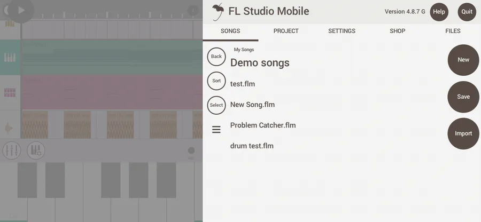Select the pink drum pad track icon
481x222 pixels.
click(x=10, y=92)
